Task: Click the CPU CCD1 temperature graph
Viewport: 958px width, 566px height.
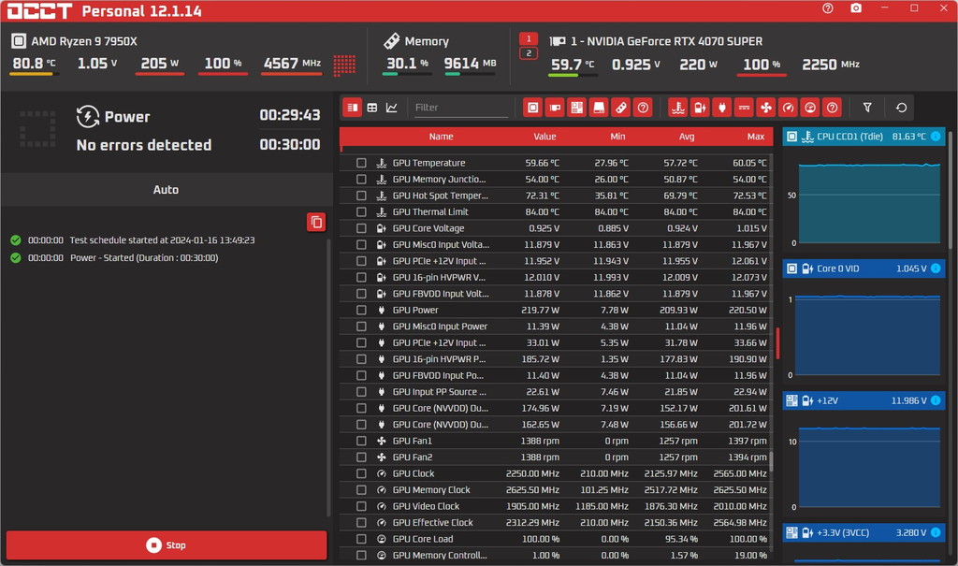Action: (869, 203)
